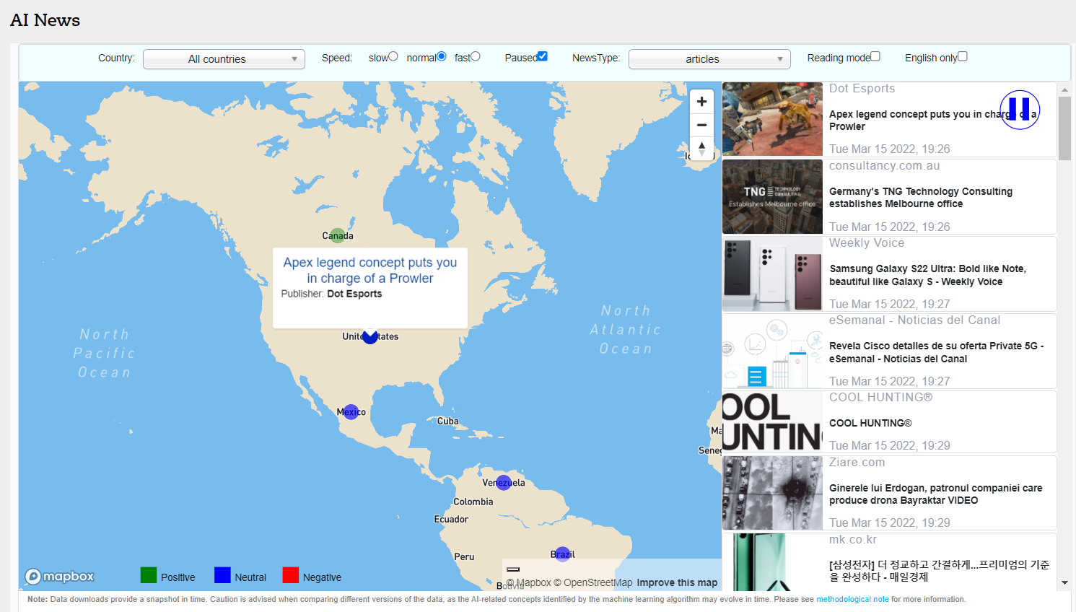
Task: Click the Mapbox logo
Action: [x=60, y=577]
